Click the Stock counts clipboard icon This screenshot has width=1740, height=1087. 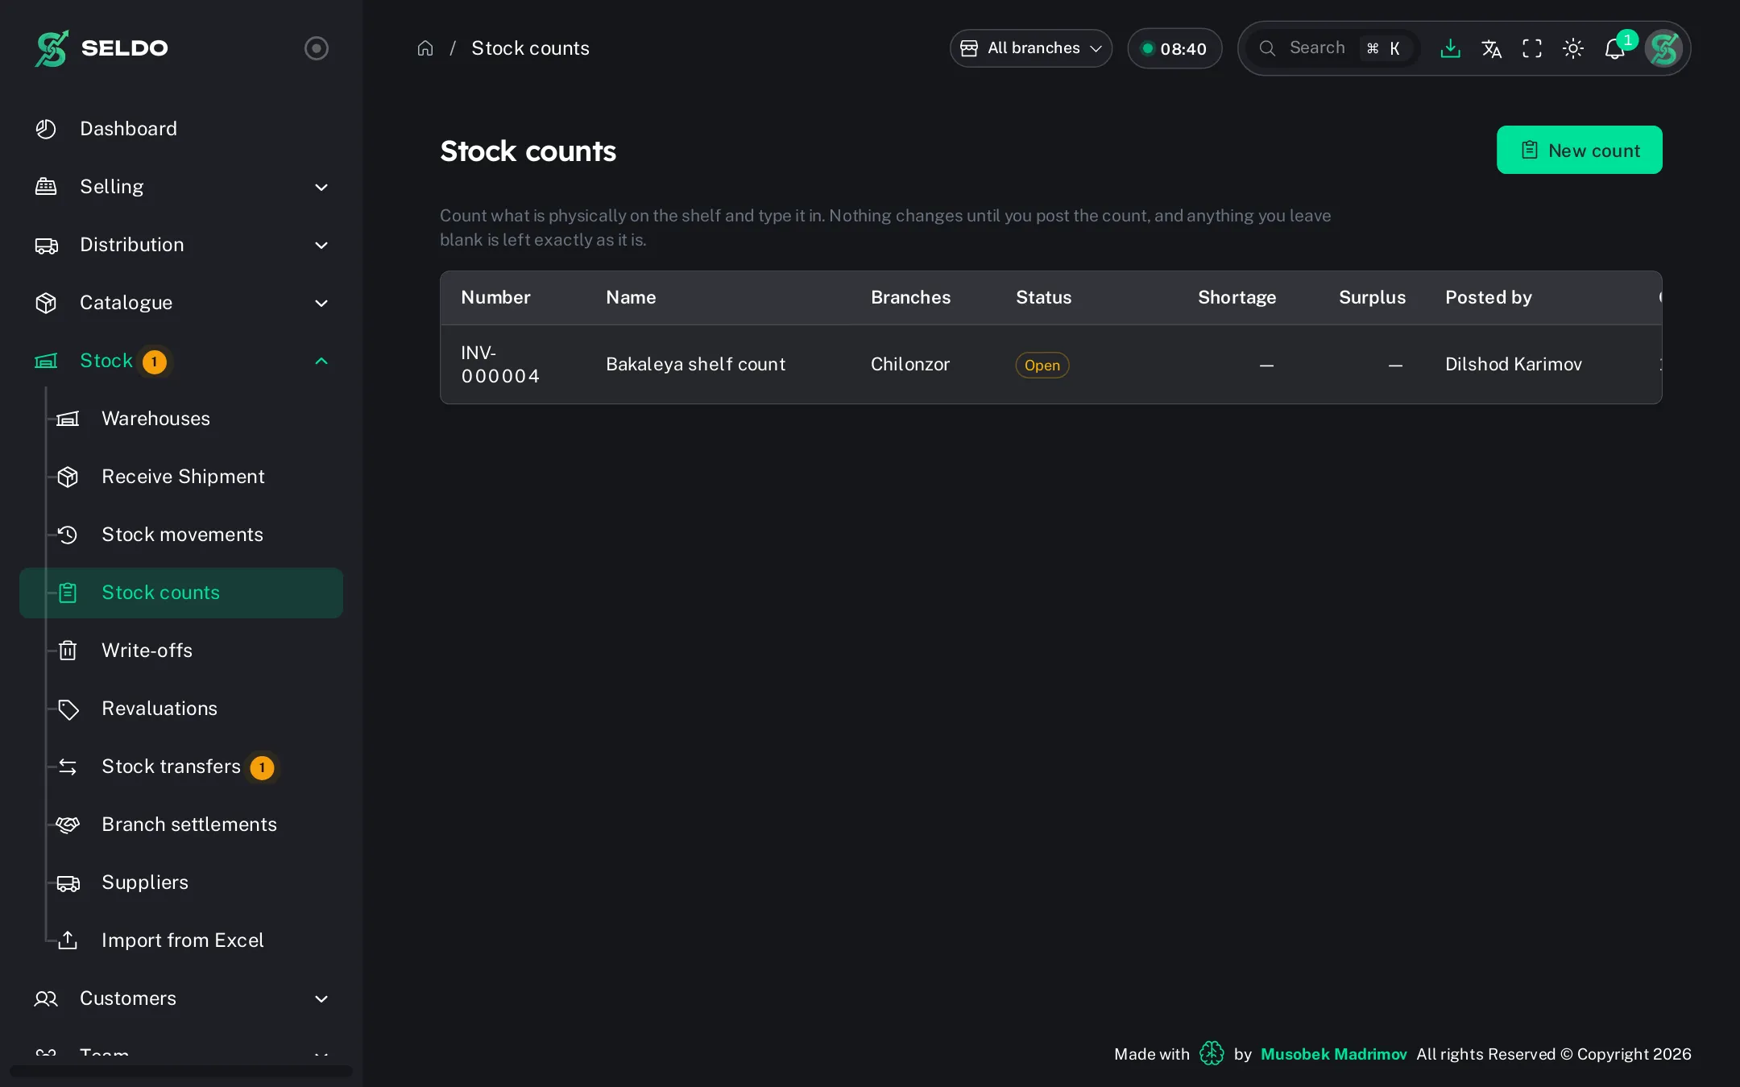click(x=68, y=593)
